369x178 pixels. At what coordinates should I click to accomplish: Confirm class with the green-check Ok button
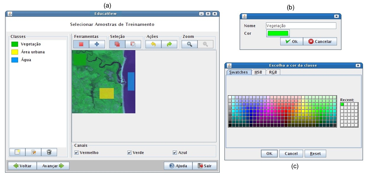(292, 41)
